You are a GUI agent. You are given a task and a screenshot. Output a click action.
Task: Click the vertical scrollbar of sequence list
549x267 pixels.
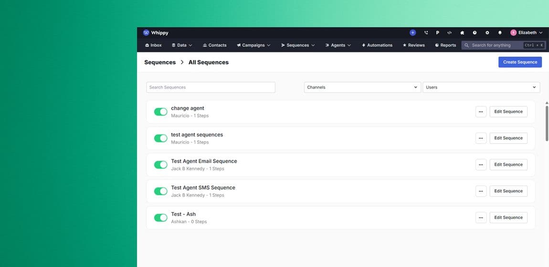click(x=547, y=122)
